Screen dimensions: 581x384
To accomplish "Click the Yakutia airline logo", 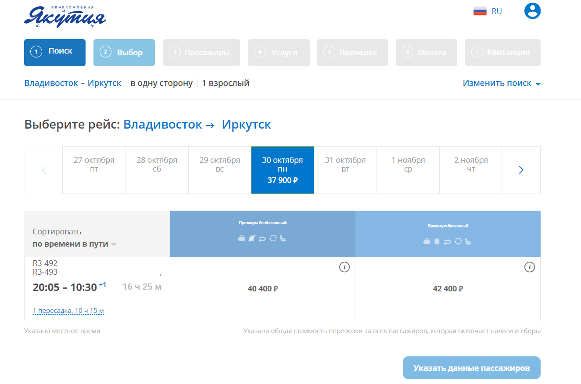I will [65, 16].
